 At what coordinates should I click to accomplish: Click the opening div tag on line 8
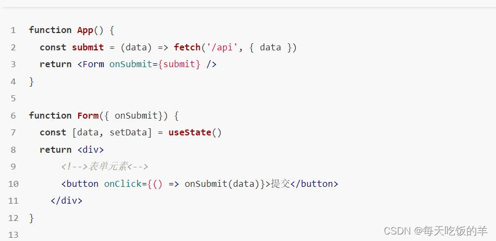(91, 149)
